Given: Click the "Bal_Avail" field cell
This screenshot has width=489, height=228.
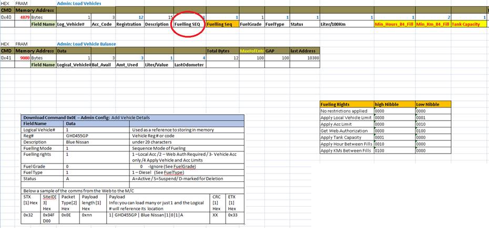Looking at the screenshot, I should pos(102,64).
